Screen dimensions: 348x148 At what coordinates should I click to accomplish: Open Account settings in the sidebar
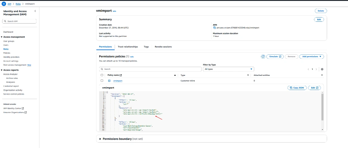(11, 61)
